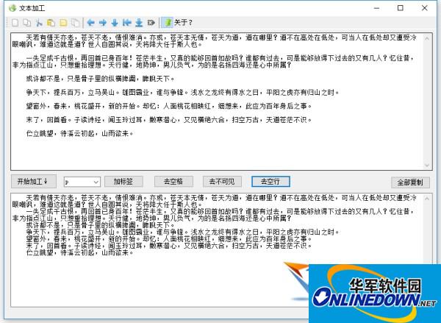Click the Copy toolbar icon

pos(27,23)
